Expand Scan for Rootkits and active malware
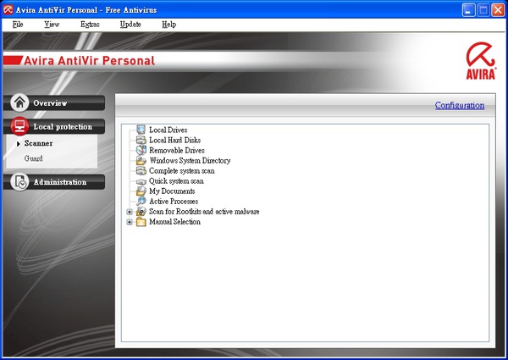The height and width of the screenshot is (360, 508). click(130, 212)
